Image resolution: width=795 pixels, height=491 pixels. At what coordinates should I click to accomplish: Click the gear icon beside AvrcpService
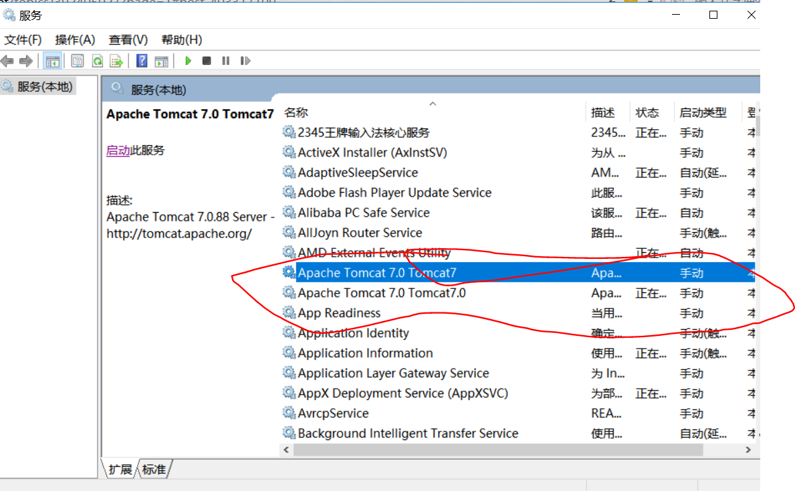pos(289,413)
